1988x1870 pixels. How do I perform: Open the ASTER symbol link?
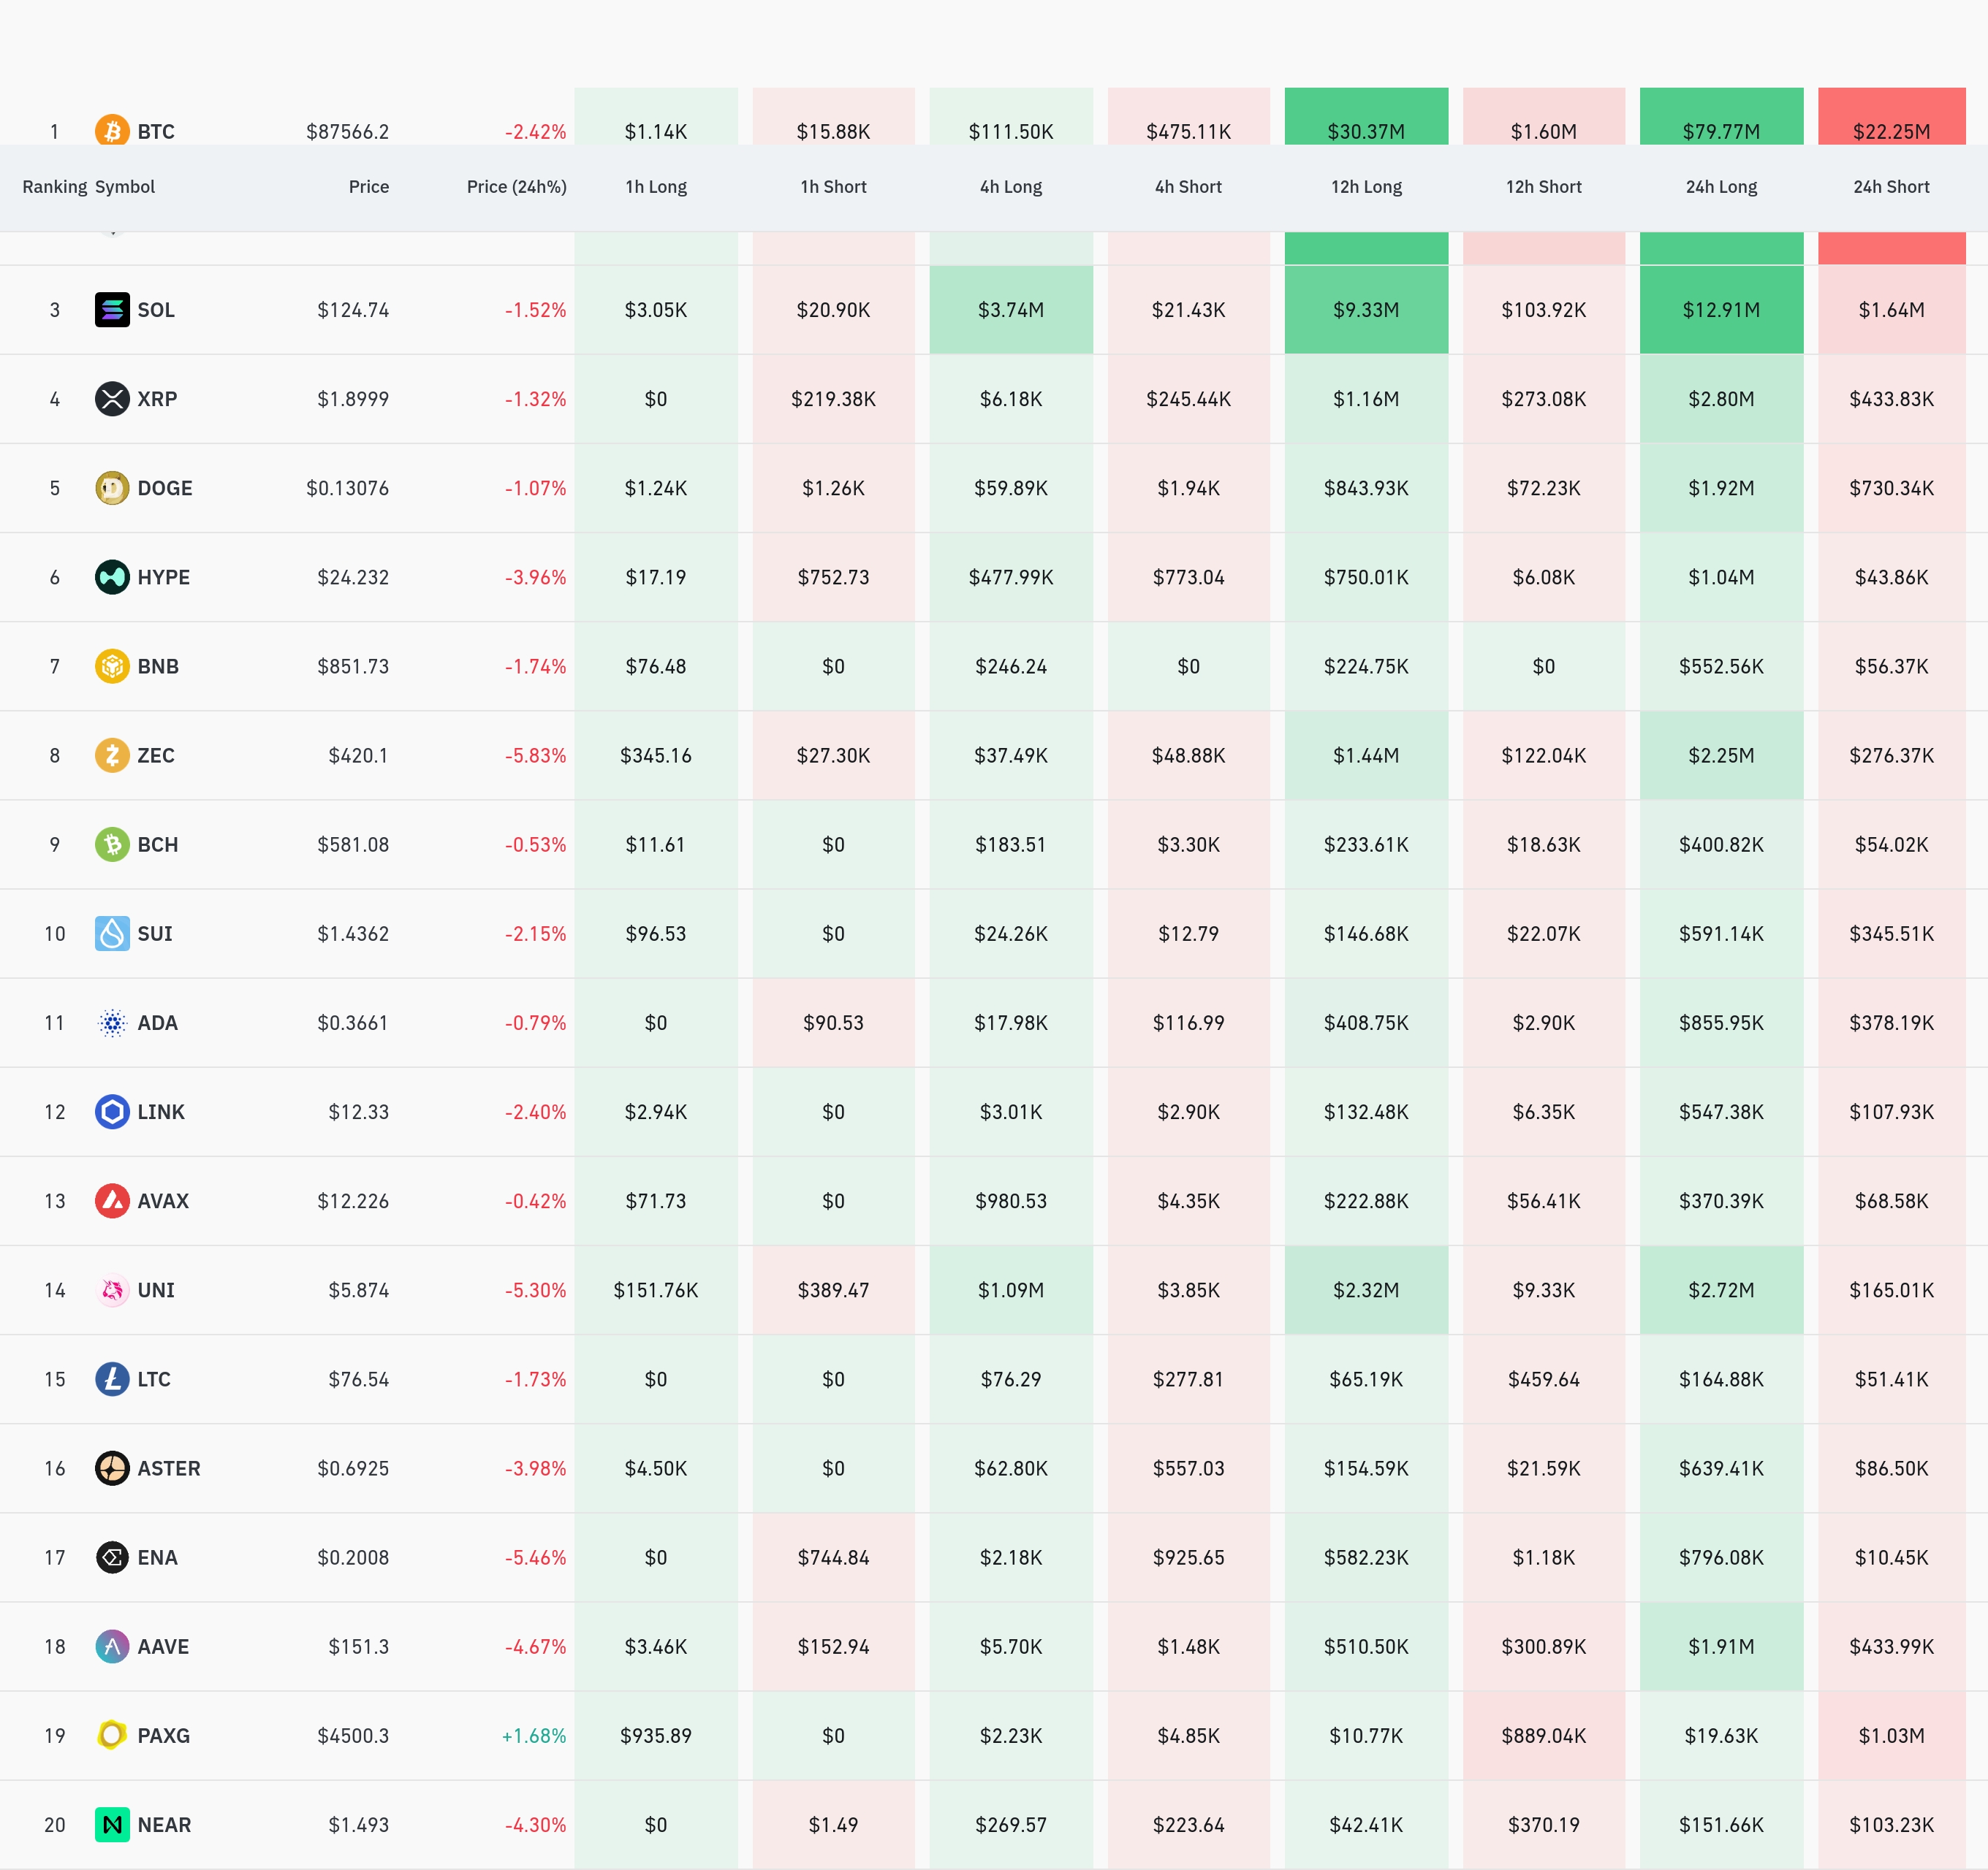pos(168,1468)
